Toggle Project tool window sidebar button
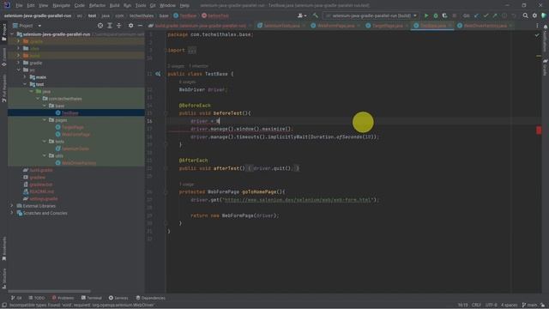This screenshot has width=549, height=309. coord(3,32)
